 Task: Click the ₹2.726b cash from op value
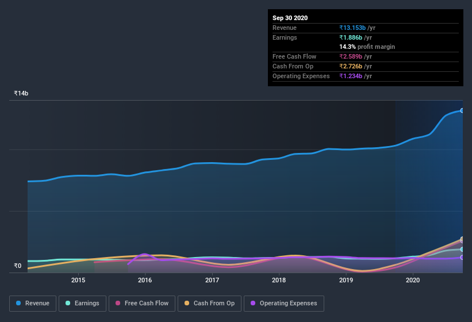(351, 66)
